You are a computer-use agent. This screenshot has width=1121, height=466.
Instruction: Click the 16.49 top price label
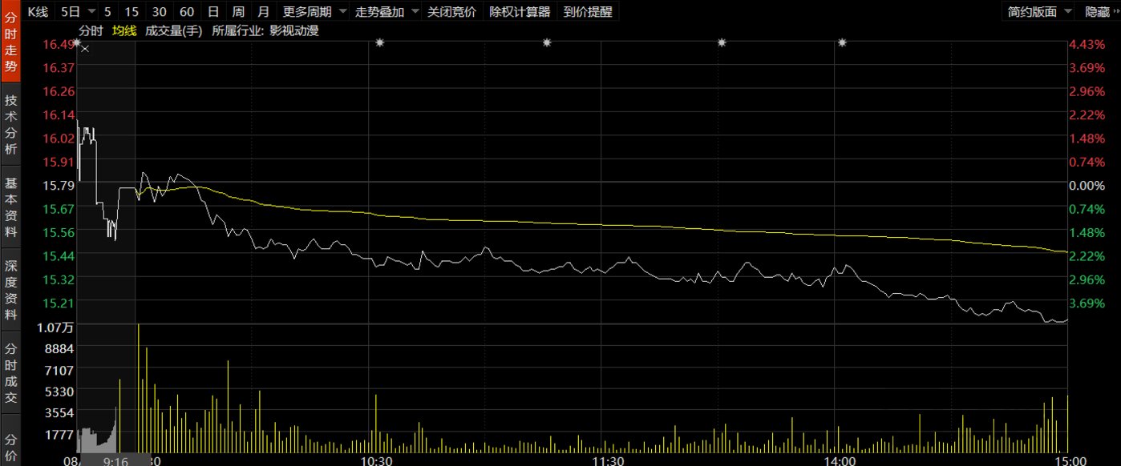(59, 44)
